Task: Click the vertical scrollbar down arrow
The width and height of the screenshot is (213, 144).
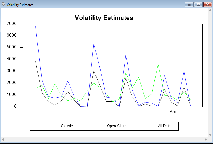Action: pyautogui.click(x=210, y=135)
